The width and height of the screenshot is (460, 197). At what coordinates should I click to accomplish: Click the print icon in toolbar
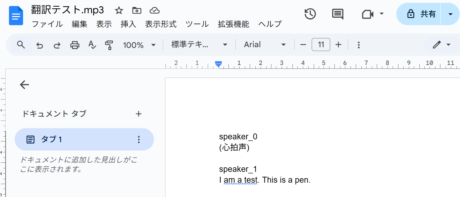tap(75, 45)
